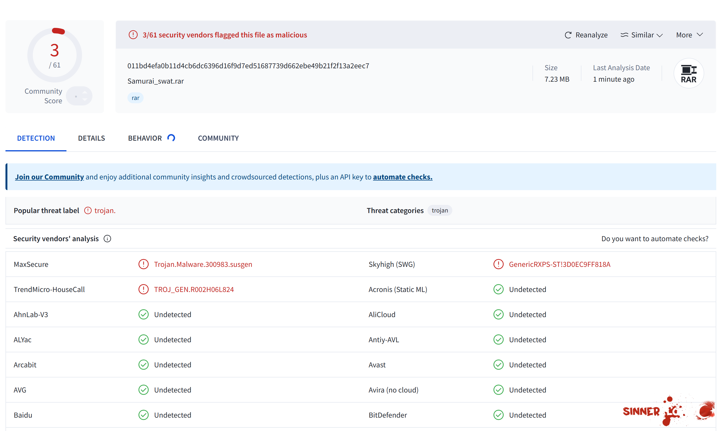Click the Skyhigh (SWG) vendor name
The image size is (722, 431).
coord(391,264)
